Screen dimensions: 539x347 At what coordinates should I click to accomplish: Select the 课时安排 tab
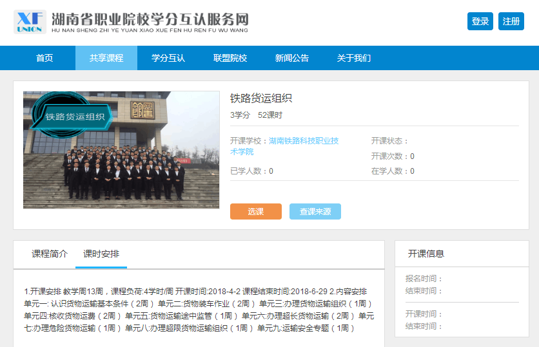coord(101,254)
